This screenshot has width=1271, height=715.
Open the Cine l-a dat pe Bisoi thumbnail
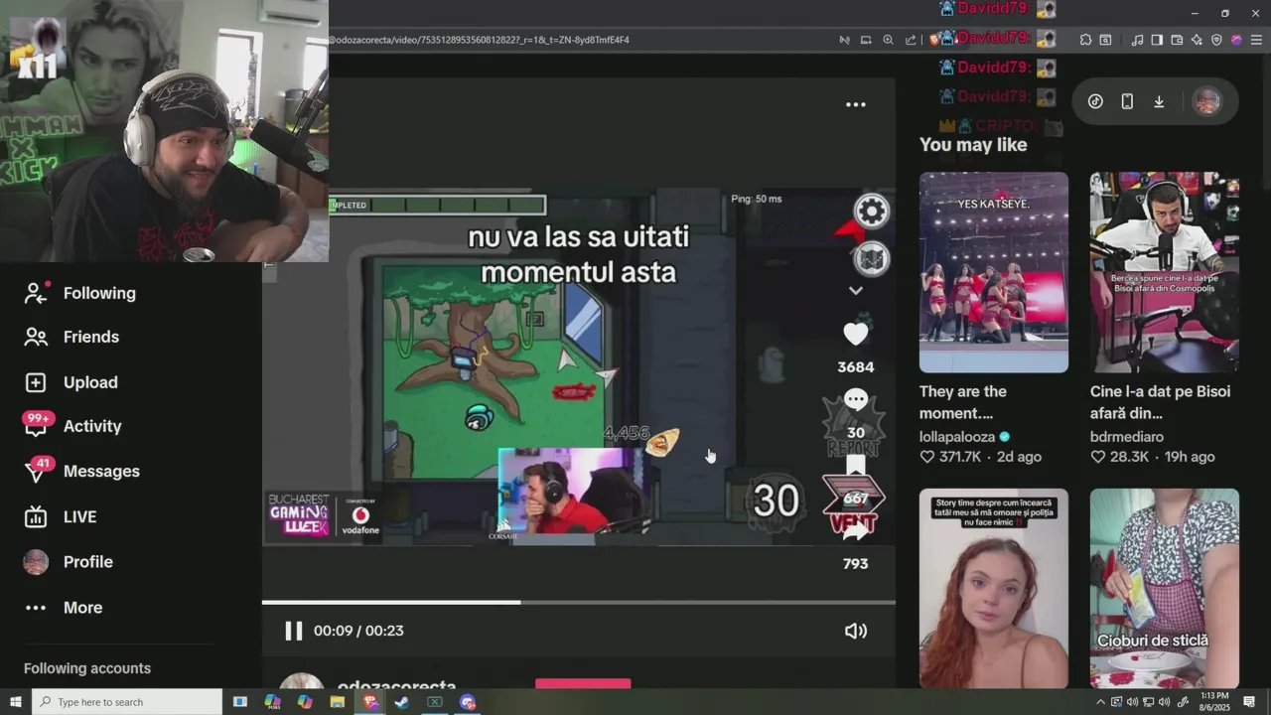(1164, 272)
